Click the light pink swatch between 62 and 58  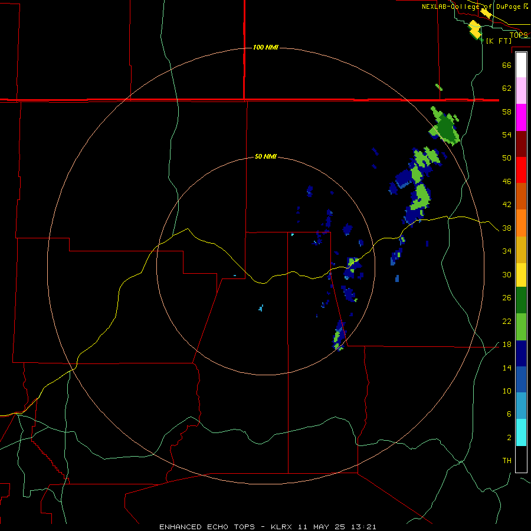click(521, 90)
